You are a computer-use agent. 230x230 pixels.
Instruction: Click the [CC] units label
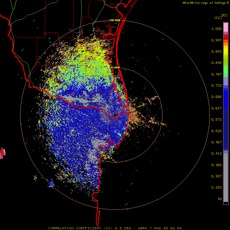point(218,18)
